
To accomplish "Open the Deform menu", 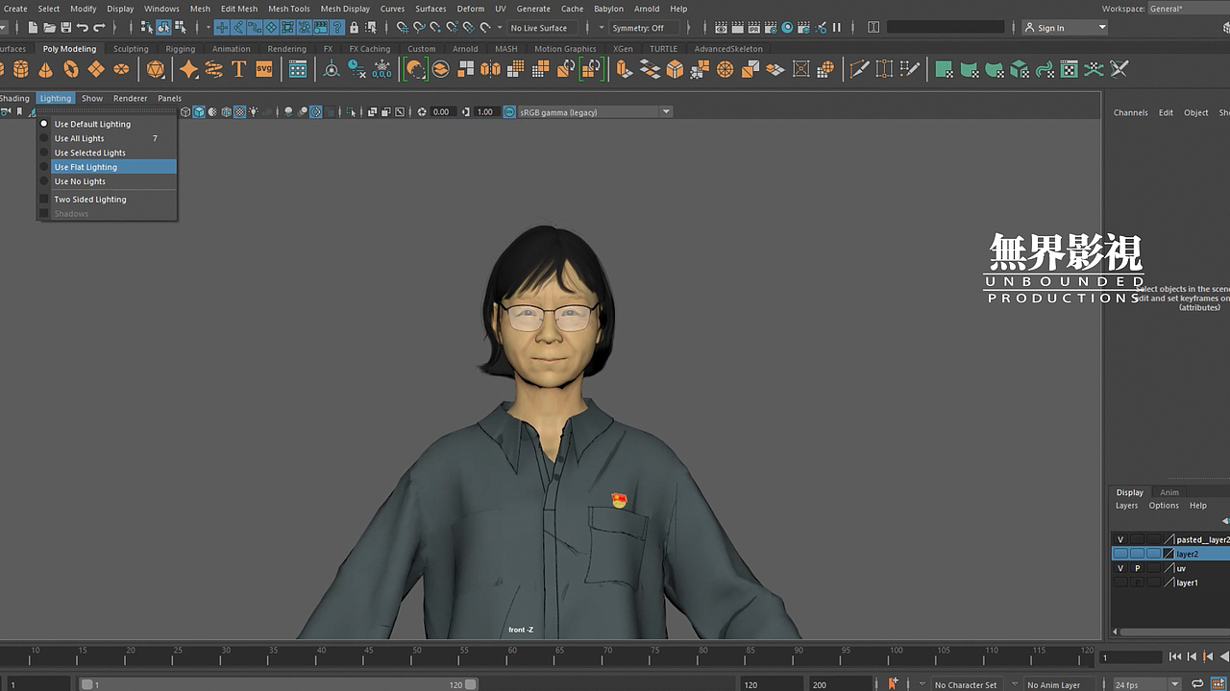I will coord(470,9).
